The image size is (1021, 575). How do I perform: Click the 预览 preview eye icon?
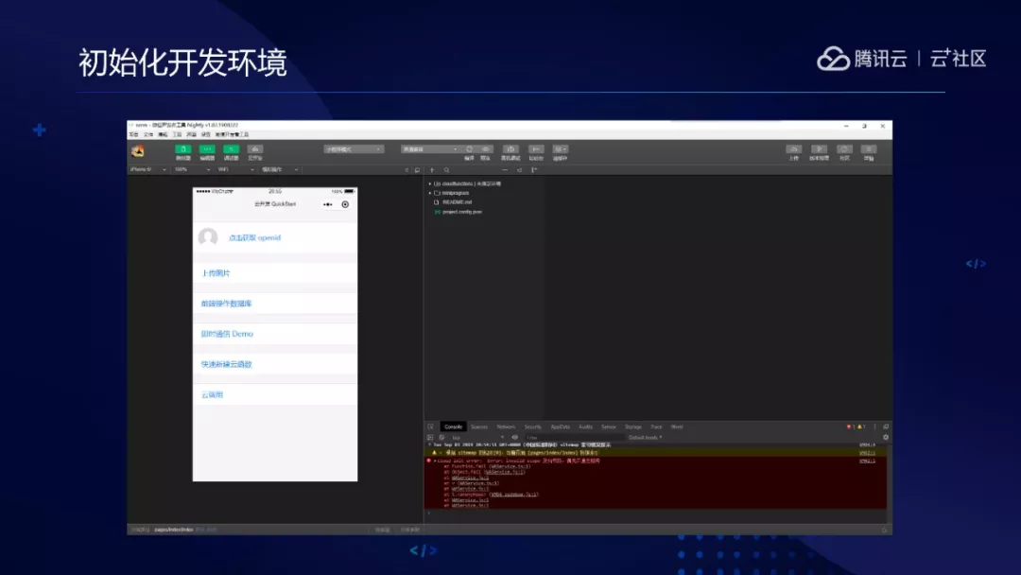click(485, 149)
